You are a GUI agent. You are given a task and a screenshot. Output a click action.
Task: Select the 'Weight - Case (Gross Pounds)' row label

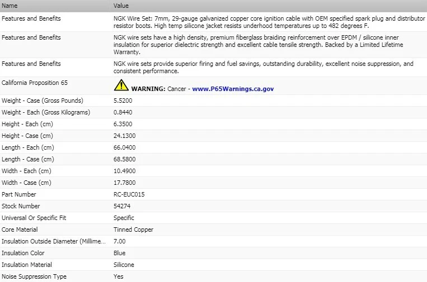43,101
